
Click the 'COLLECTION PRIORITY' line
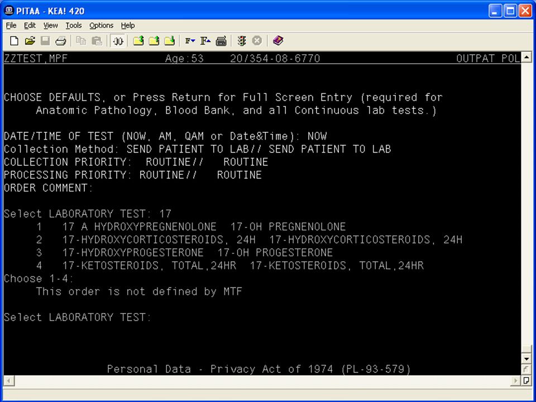[x=136, y=162]
